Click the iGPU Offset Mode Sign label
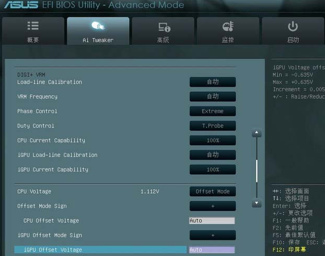This screenshot has width=325, height=256. 50,236
